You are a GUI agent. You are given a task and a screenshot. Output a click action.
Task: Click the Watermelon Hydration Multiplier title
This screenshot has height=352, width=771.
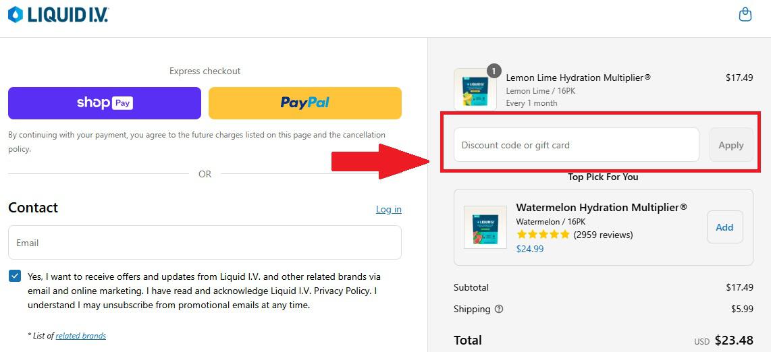pos(602,207)
